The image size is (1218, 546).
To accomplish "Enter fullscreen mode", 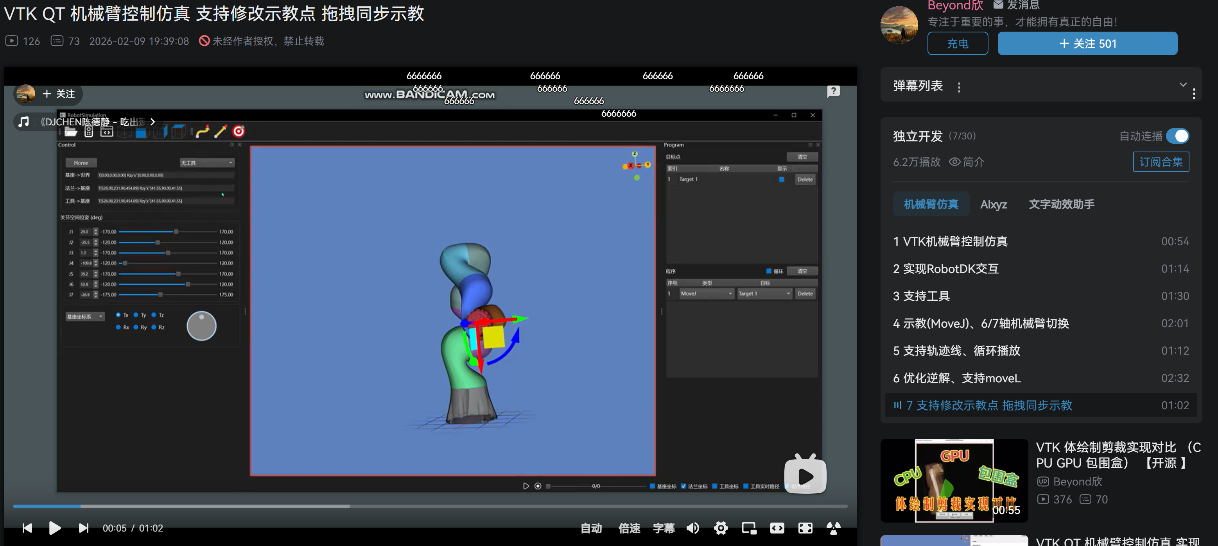I will coord(805,528).
